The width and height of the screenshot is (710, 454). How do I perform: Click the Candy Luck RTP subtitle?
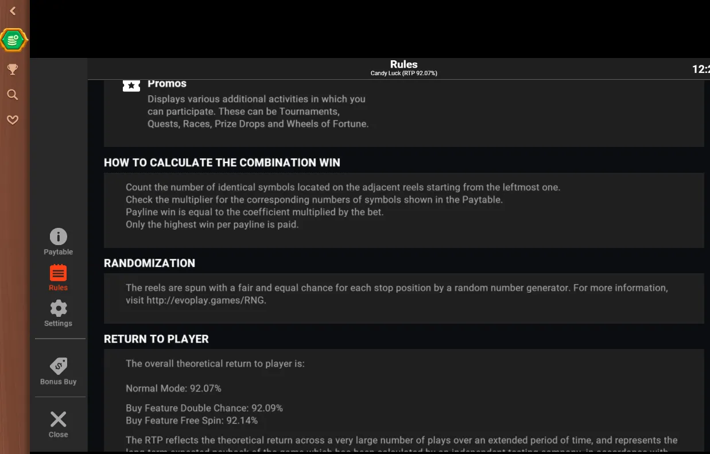click(x=404, y=73)
